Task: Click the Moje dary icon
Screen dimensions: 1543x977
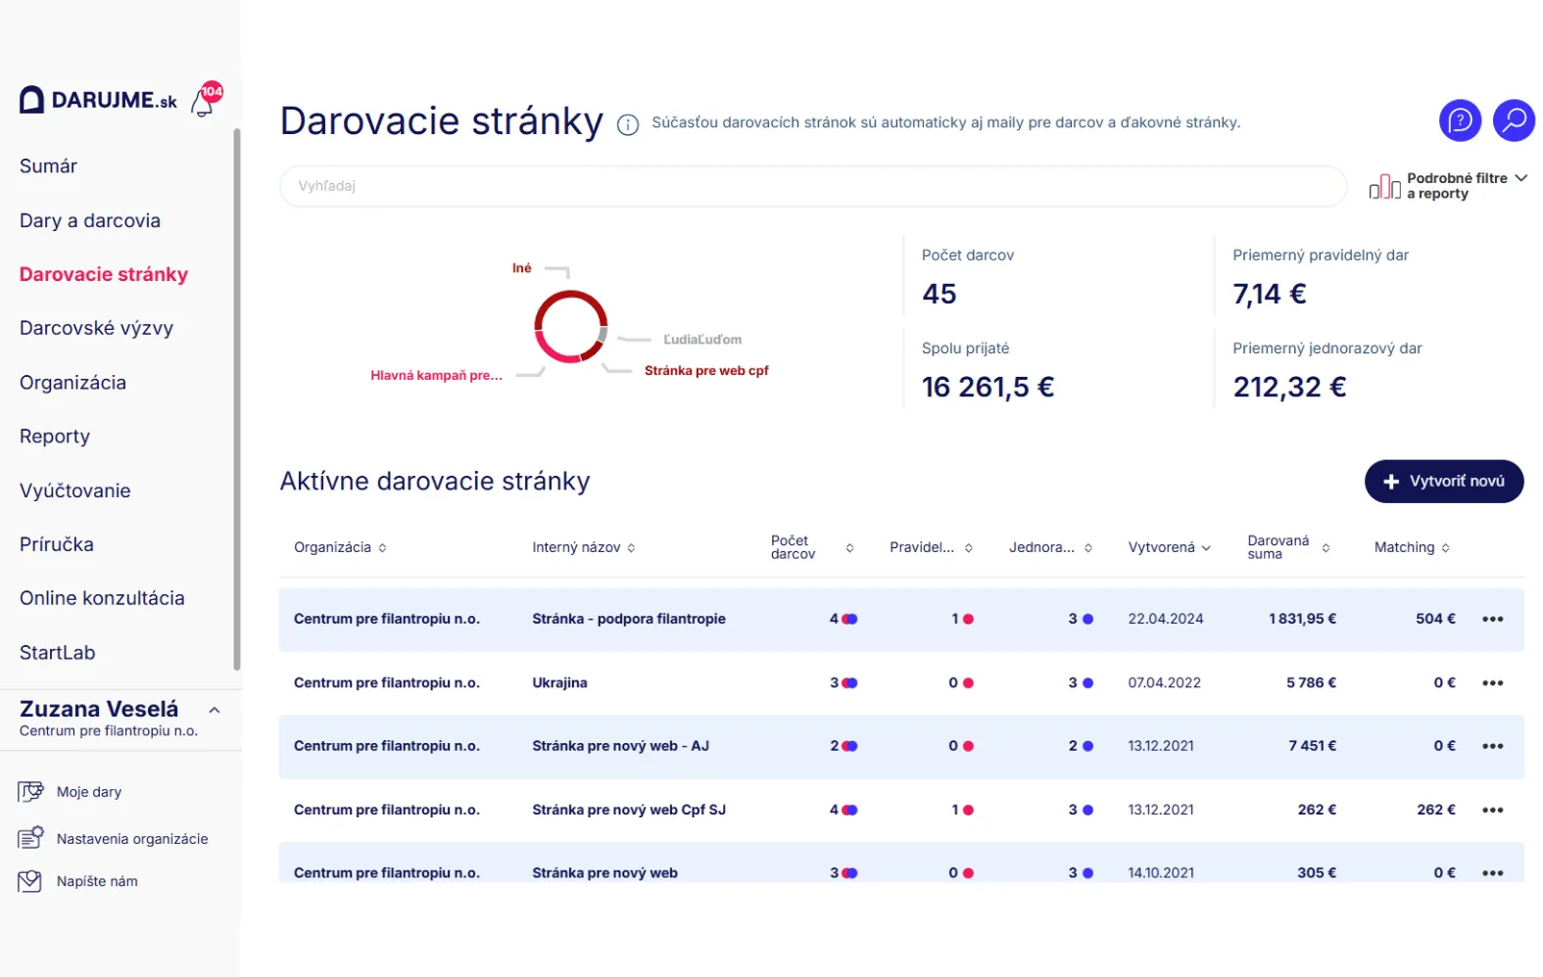Action: click(30, 791)
